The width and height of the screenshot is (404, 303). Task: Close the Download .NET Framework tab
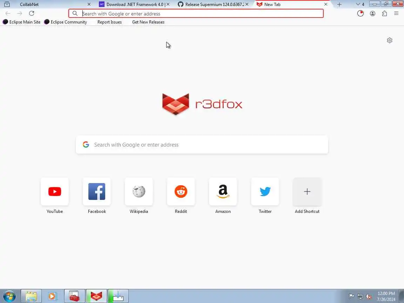pyautogui.click(x=168, y=4)
